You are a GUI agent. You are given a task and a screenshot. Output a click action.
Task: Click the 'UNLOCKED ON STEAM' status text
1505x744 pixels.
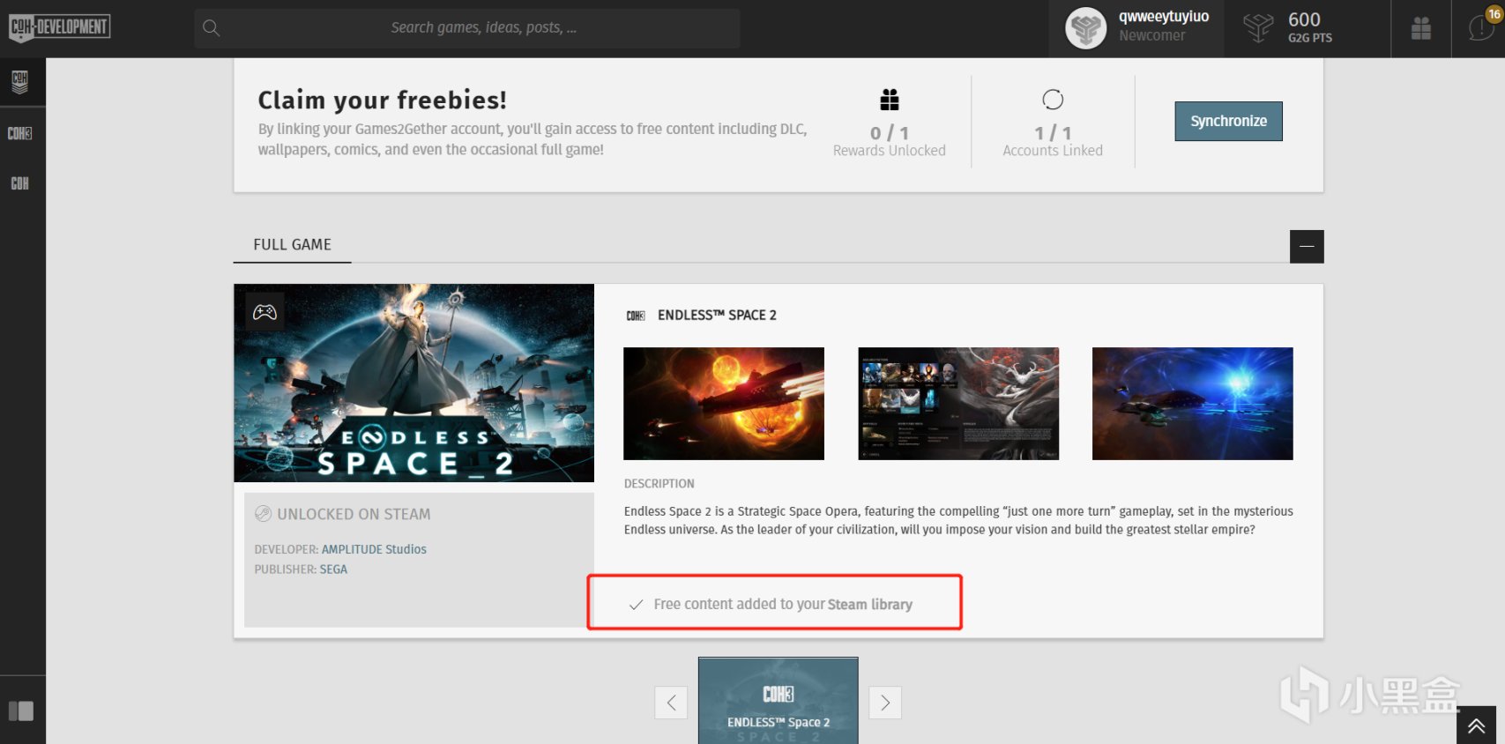pyautogui.click(x=354, y=514)
